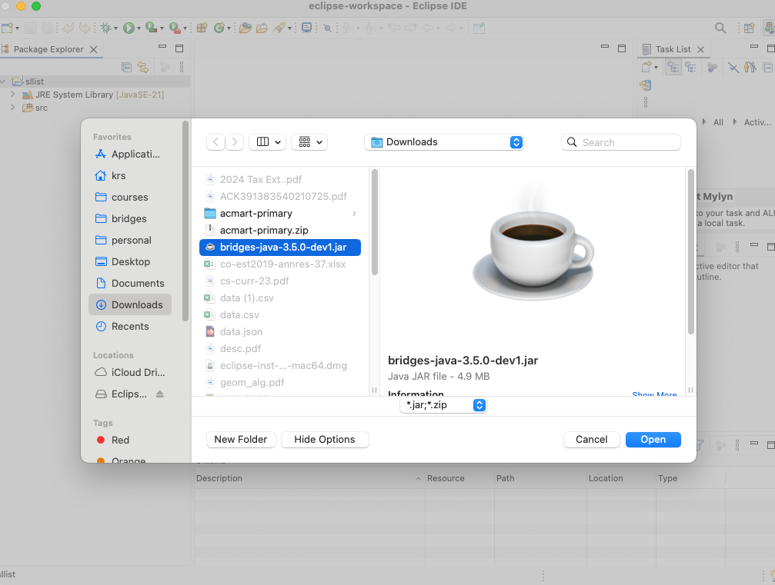The image size is (775, 585).
Task: Click the Debug bug icon in Eclipse toolbar
Action: (x=105, y=28)
